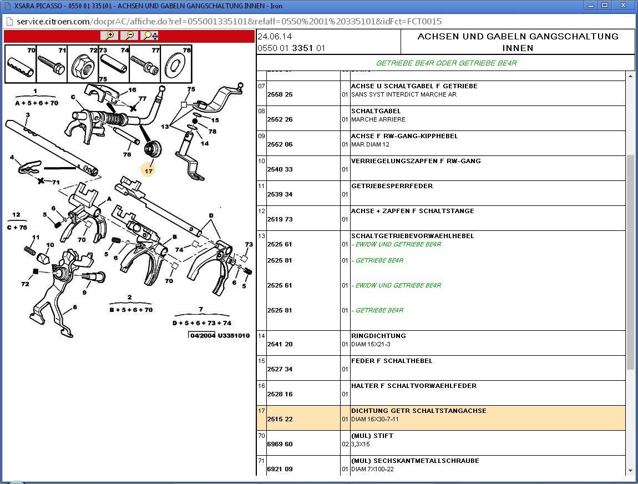Select the washer thumbnail numbered 78

point(176,64)
